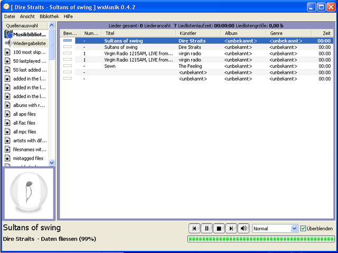Set the rating bar of highlighted Sultans of swing row
Viewport: 338px width, 253px height.
pos(68,41)
